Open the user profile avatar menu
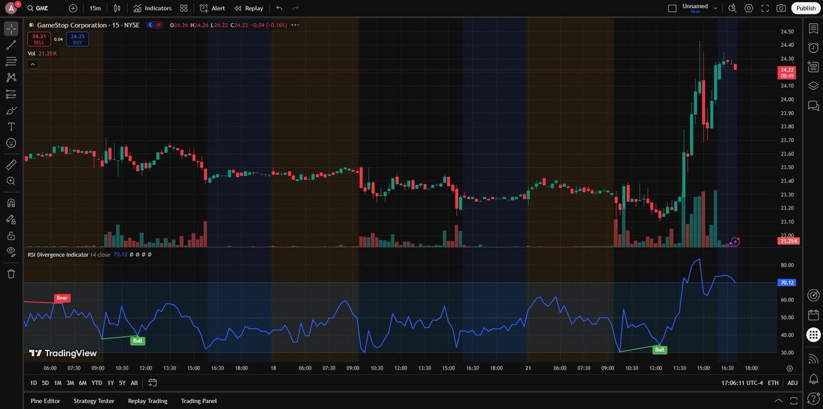 11,8
